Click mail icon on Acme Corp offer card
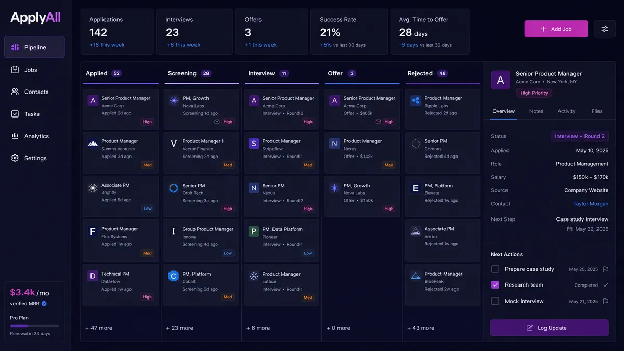The image size is (624, 351). click(379, 122)
